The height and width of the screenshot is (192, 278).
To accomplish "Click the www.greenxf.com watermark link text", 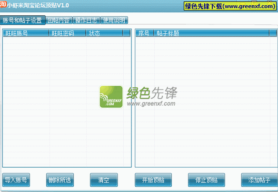I will click(x=151, y=103).
